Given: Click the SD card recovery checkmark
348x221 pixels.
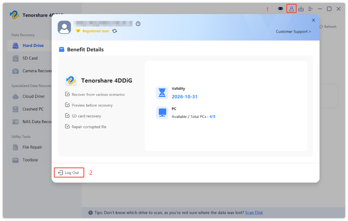Looking at the screenshot, I should 67,116.
